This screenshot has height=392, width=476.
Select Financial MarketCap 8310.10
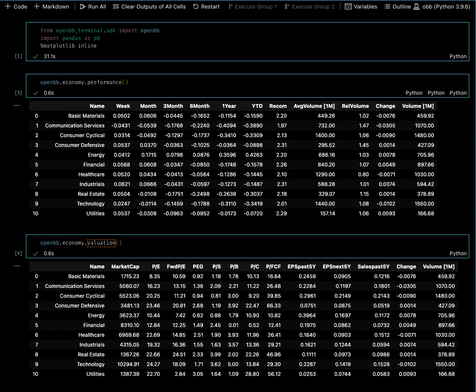(130, 325)
